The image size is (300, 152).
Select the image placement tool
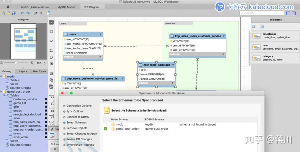coord(51,64)
